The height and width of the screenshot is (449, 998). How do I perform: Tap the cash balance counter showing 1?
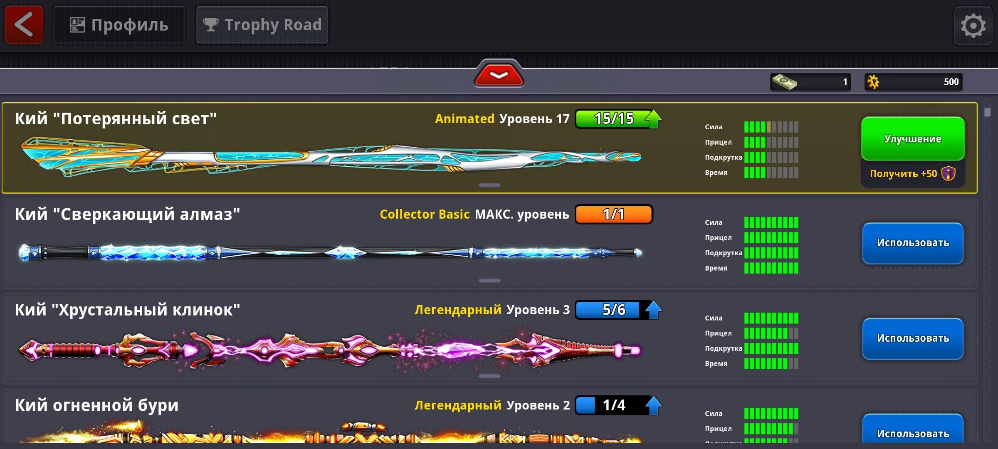810,82
